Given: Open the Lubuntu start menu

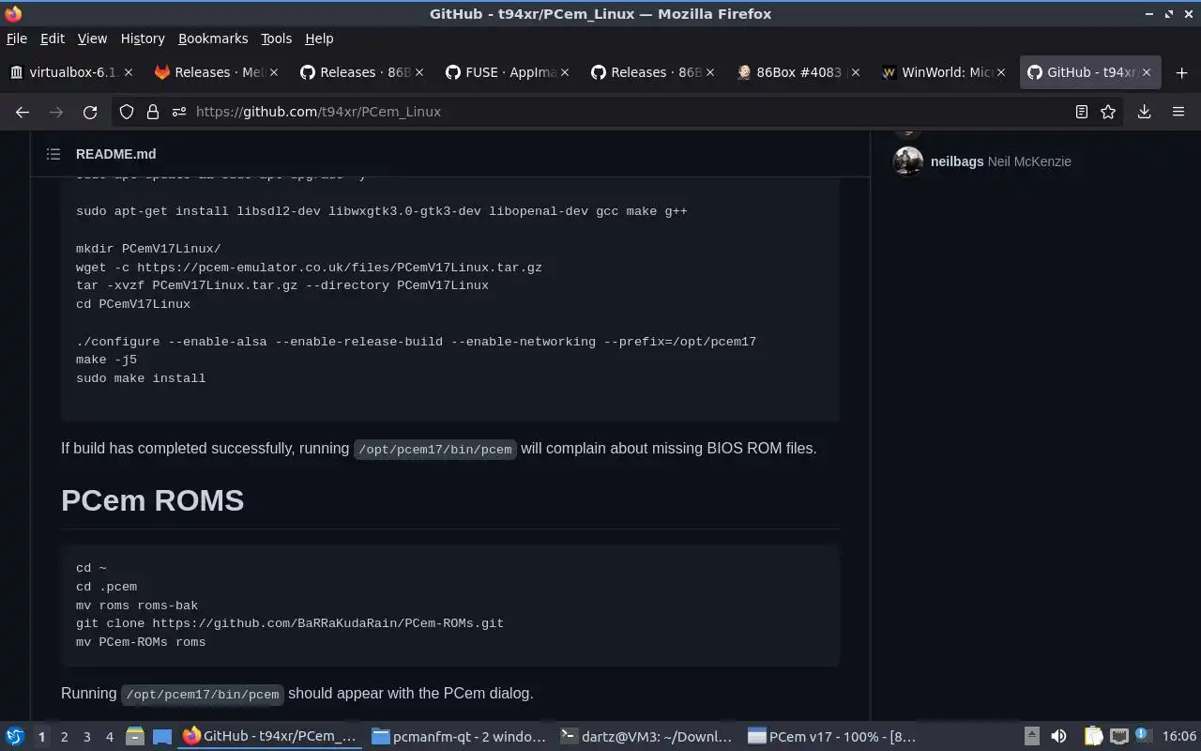Looking at the screenshot, I should click(x=14, y=737).
